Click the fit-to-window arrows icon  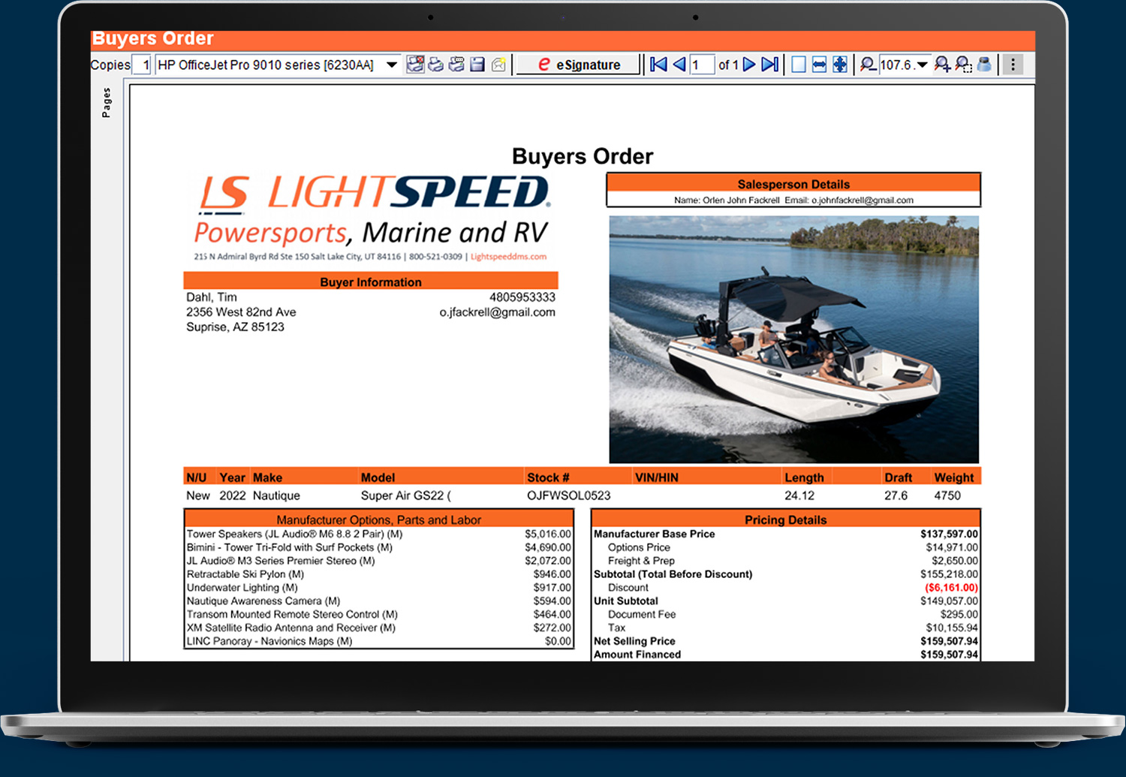coord(840,65)
